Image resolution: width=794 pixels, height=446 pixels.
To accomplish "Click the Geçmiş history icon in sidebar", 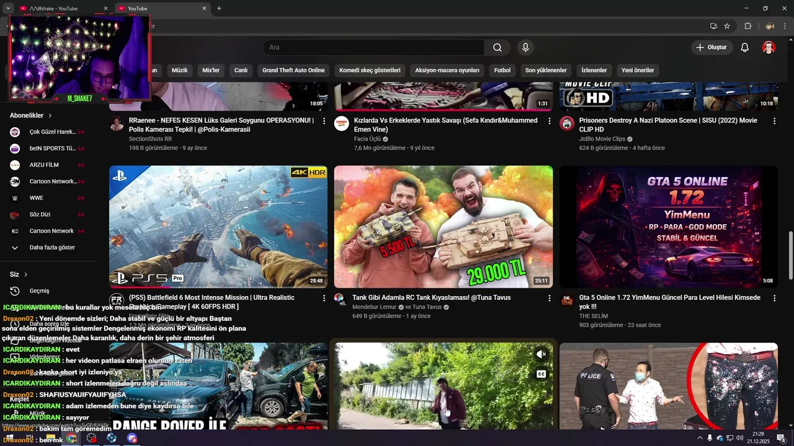I will click(15, 291).
